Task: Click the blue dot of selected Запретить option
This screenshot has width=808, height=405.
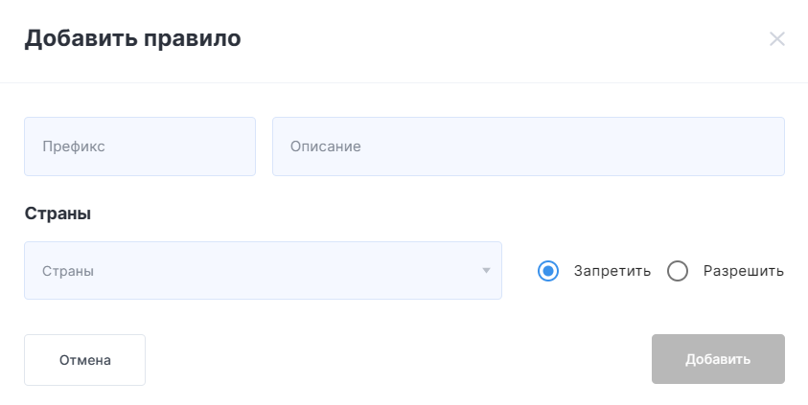Action: point(548,271)
